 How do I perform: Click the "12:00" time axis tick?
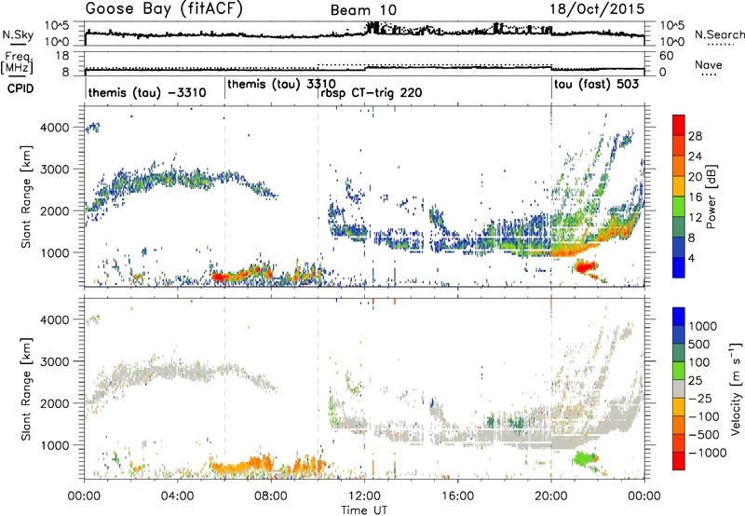[364, 496]
